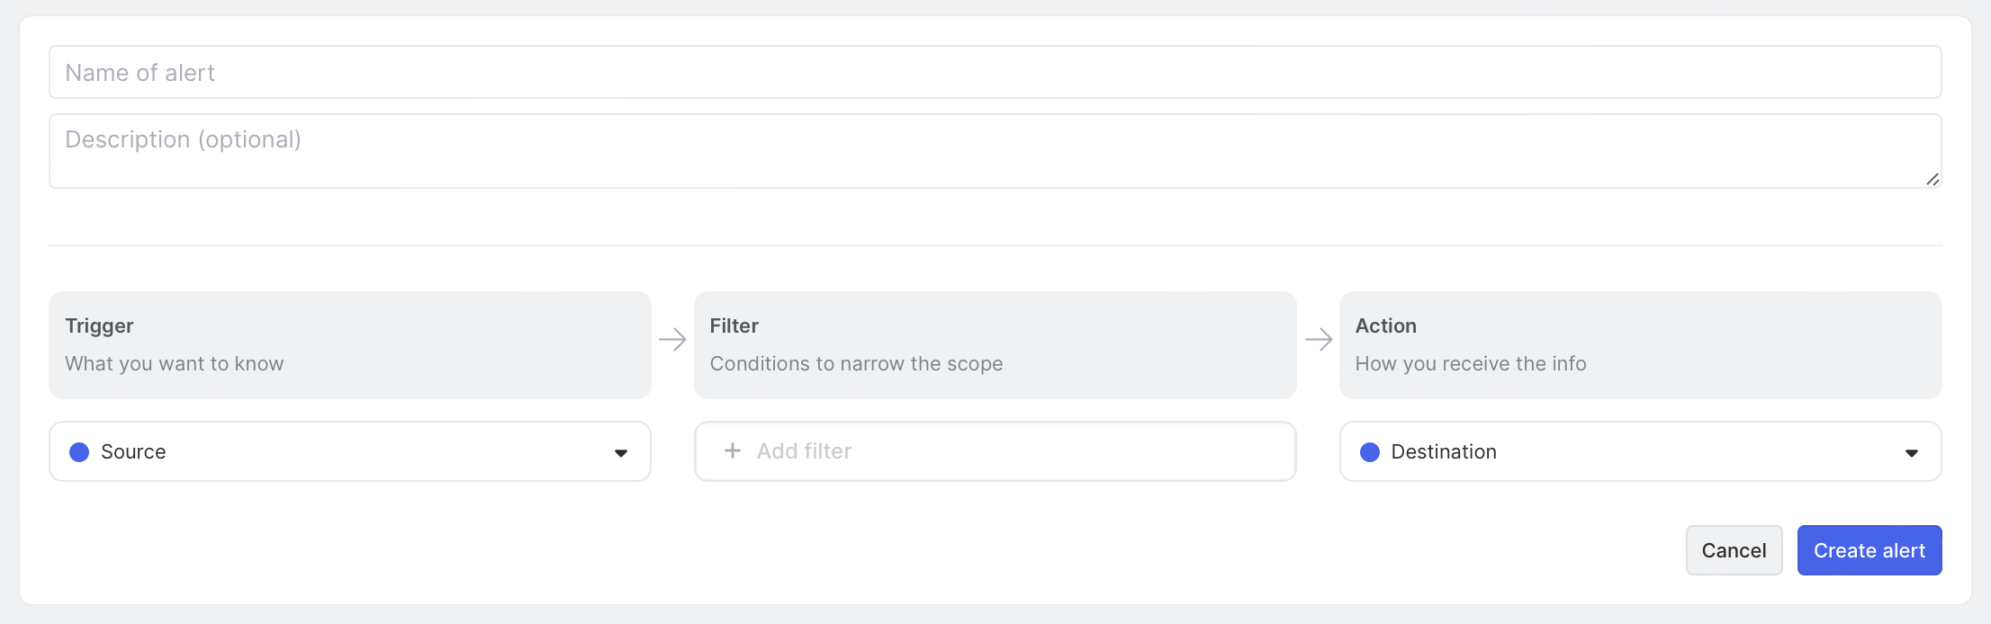1991x624 pixels.
Task: Select the Trigger heading
Action: tap(99, 325)
